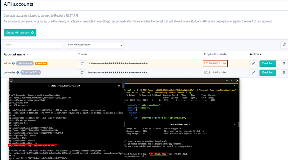Image resolution: width=288 pixels, height=160 pixels.
Task: Click the EXPIRED label on admin row
Action: [x=41, y=64]
